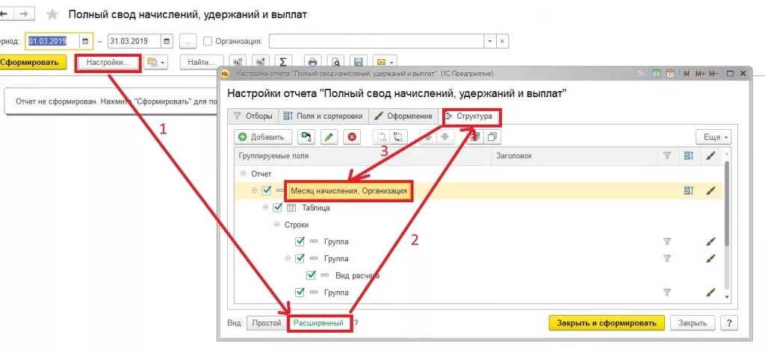Click the brush formatting column header icon
This screenshot has width=765, height=356.
tap(711, 156)
